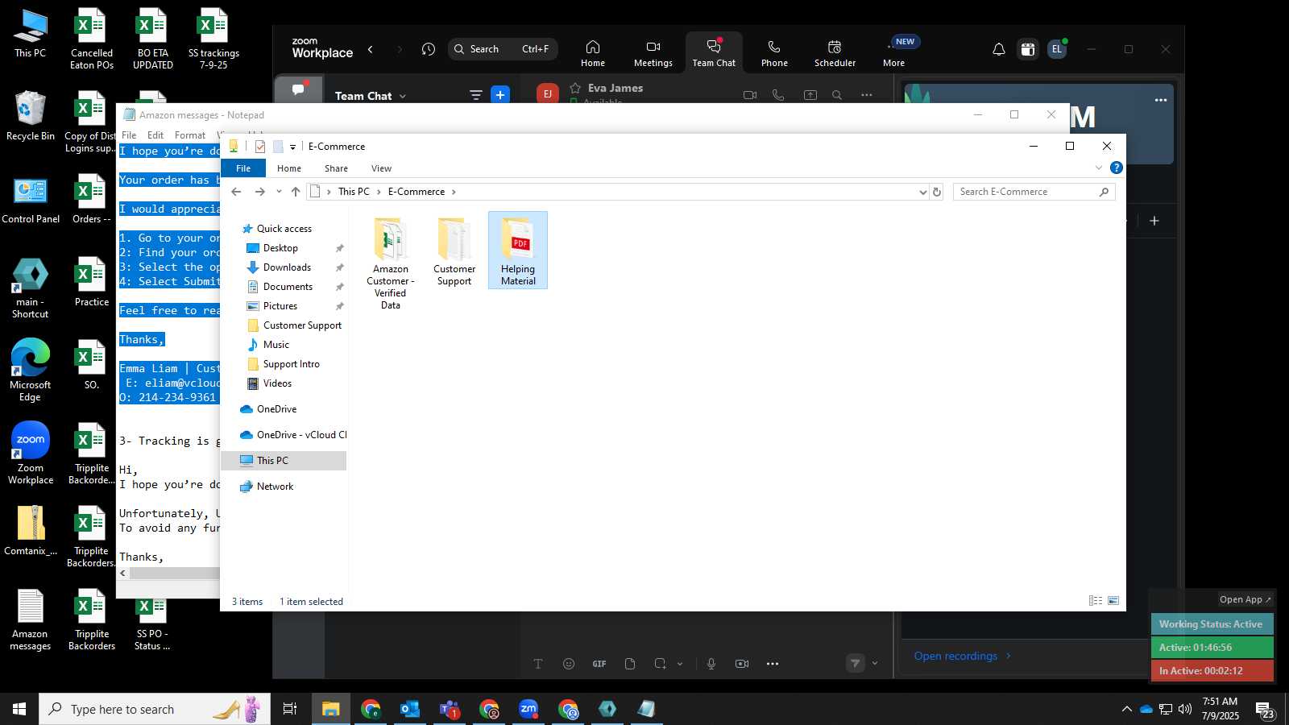Select Desktop in navigation pane

(x=280, y=248)
